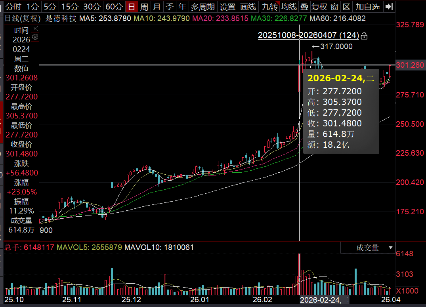The image size is (426, 307).
Task: Click the 900 low price label
Action: point(46,231)
